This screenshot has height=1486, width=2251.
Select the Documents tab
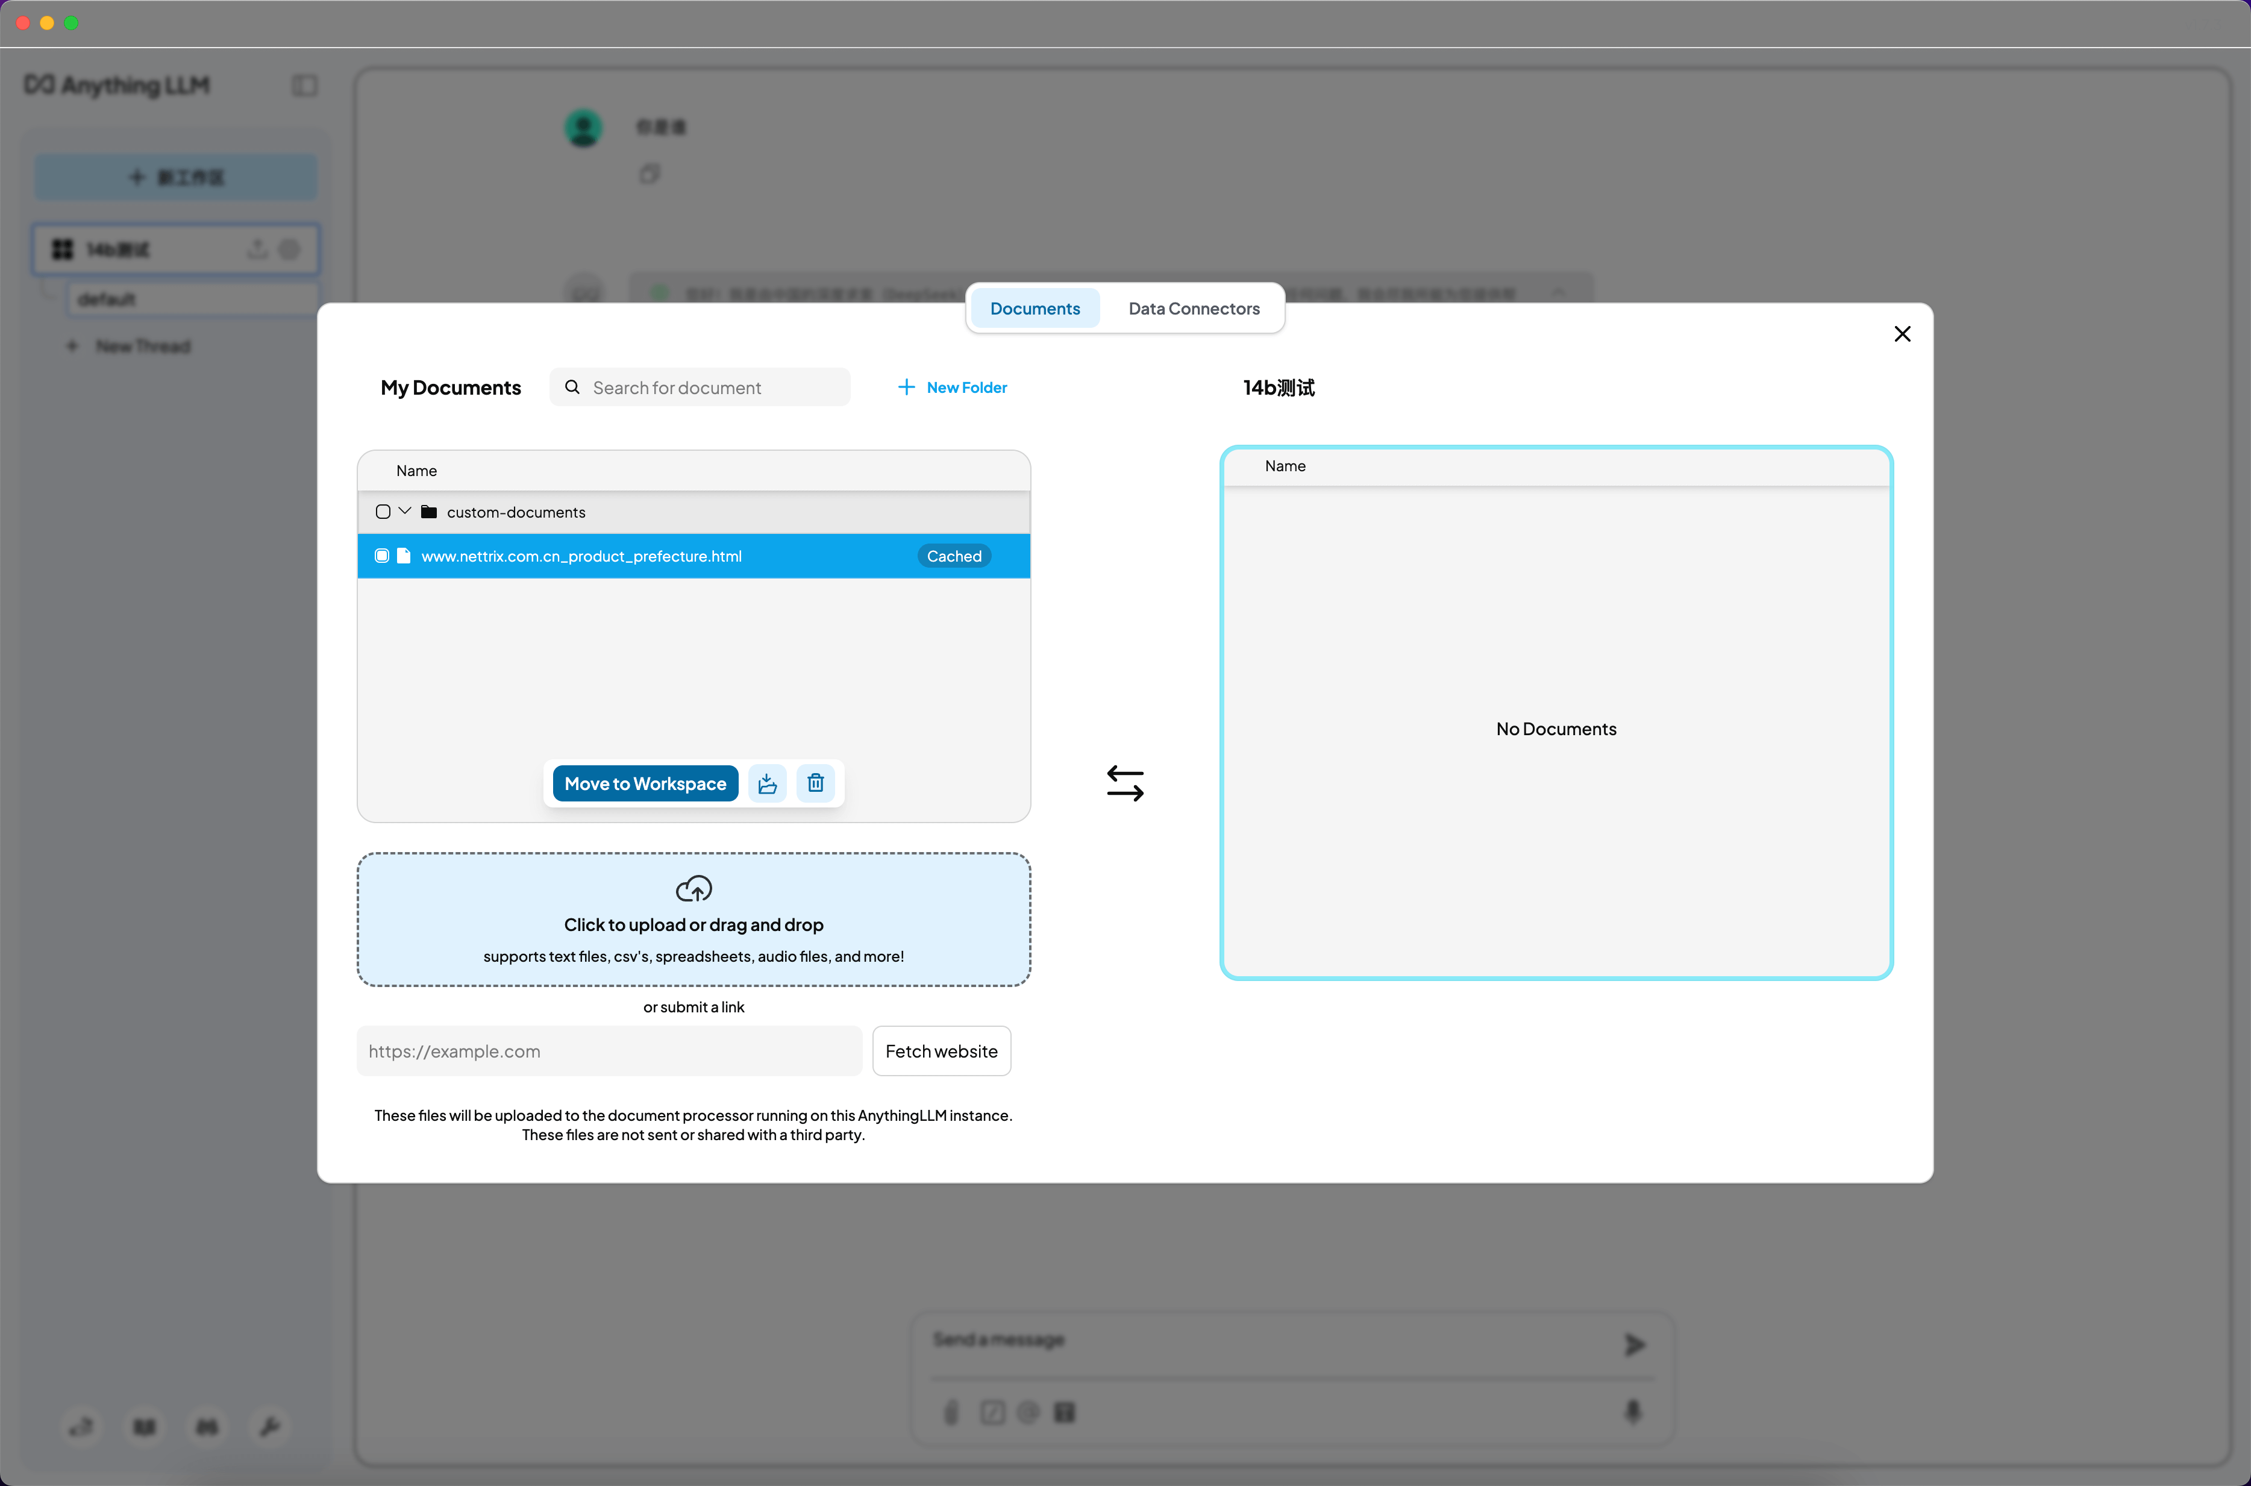[1035, 308]
